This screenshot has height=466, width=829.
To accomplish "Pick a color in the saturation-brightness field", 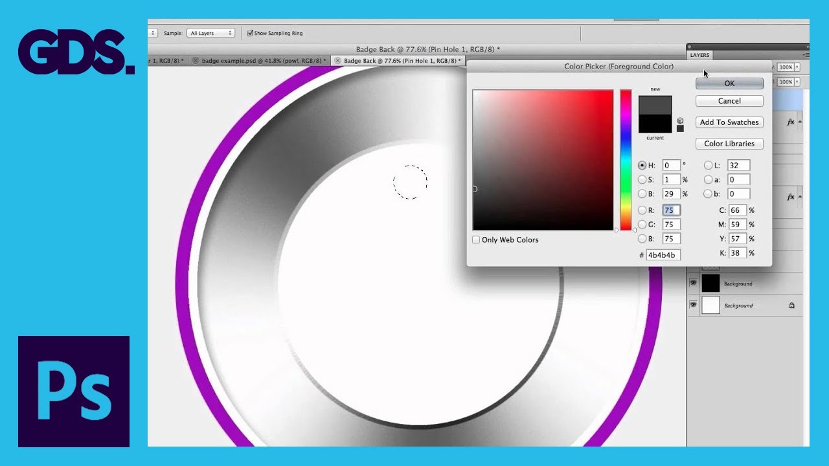I will tap(543, 160).
